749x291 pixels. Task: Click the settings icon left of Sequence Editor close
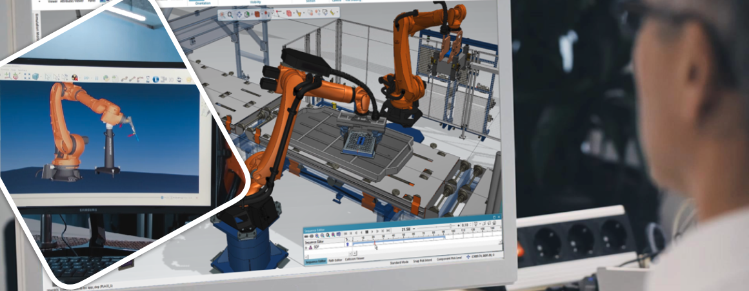494,217
